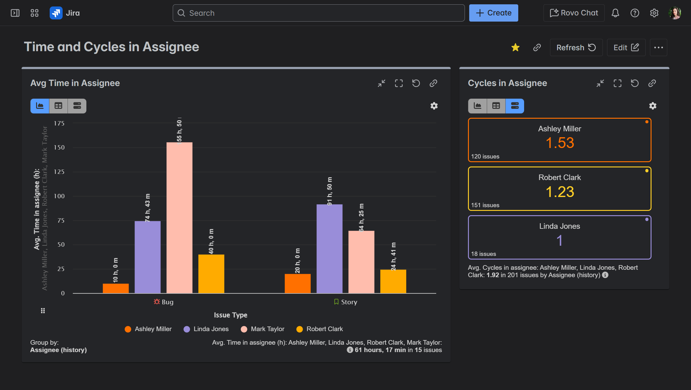Minimize the Avg Time in Assignee gadget
Screen dimensions: 691x390
pos(382,83)
